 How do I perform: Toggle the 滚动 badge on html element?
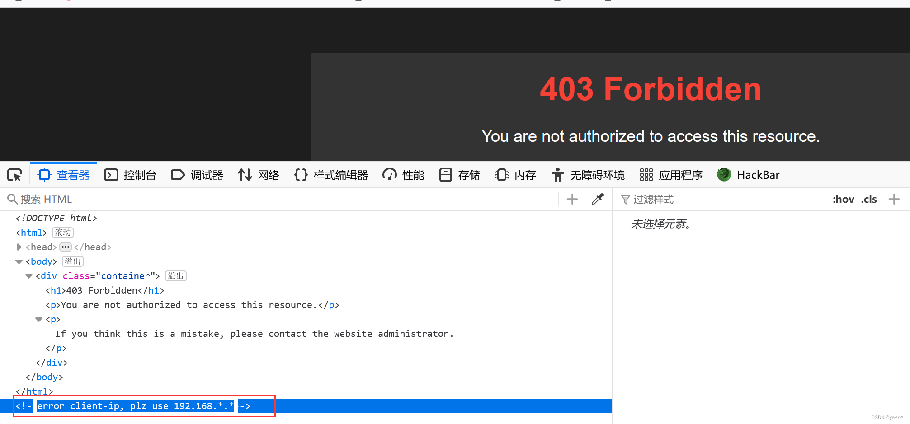coord(62,232)
